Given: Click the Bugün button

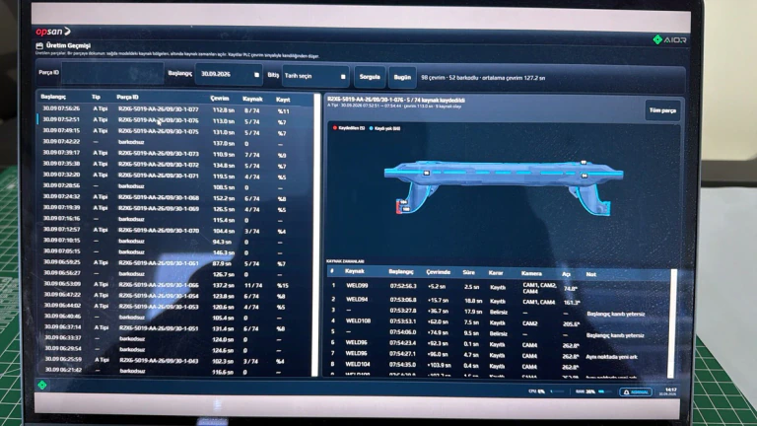Looking at the screenshot, I should [x=402, y=77].
